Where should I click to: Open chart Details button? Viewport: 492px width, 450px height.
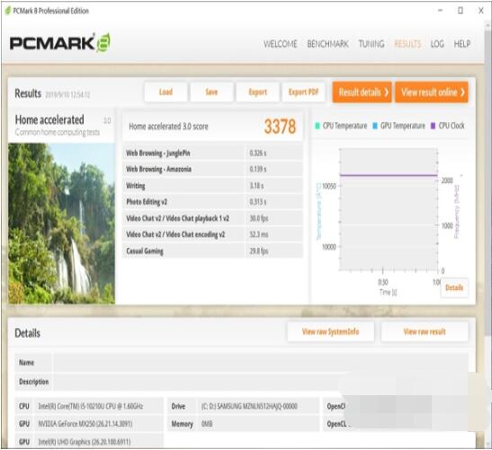[x=454, y=287]
